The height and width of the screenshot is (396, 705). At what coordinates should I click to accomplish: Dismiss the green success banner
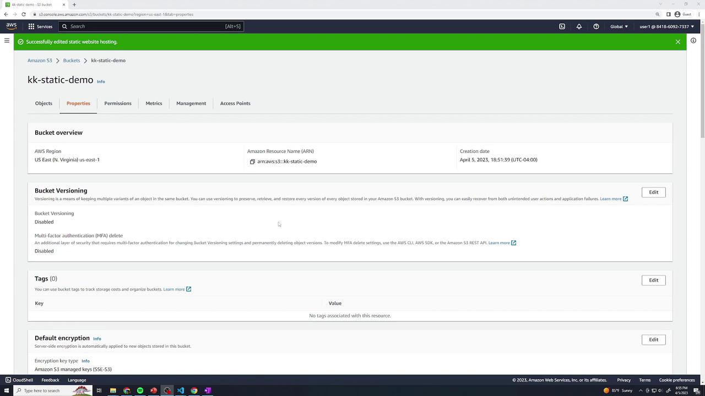678,42
